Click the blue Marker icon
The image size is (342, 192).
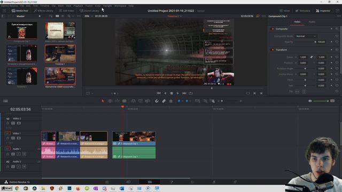(186, 101)
